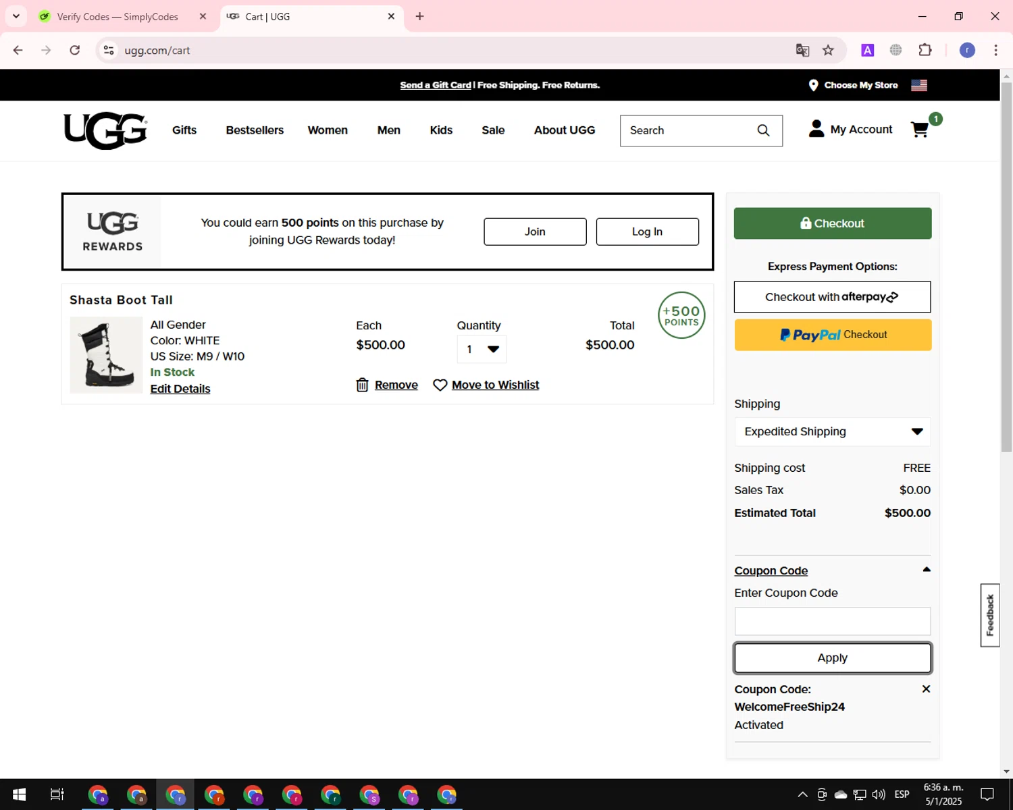Image resolution: width=1013 pixels, height=810 pixels.
Task: Click Join UGG Rewards button
Action: [x=535, y=232]
